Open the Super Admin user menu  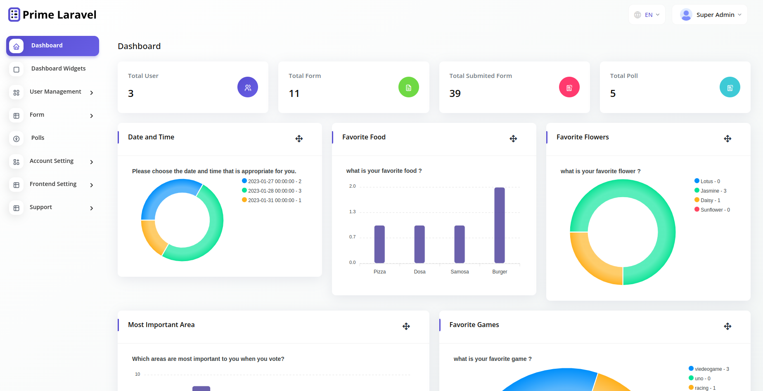(x=710, y=15)
